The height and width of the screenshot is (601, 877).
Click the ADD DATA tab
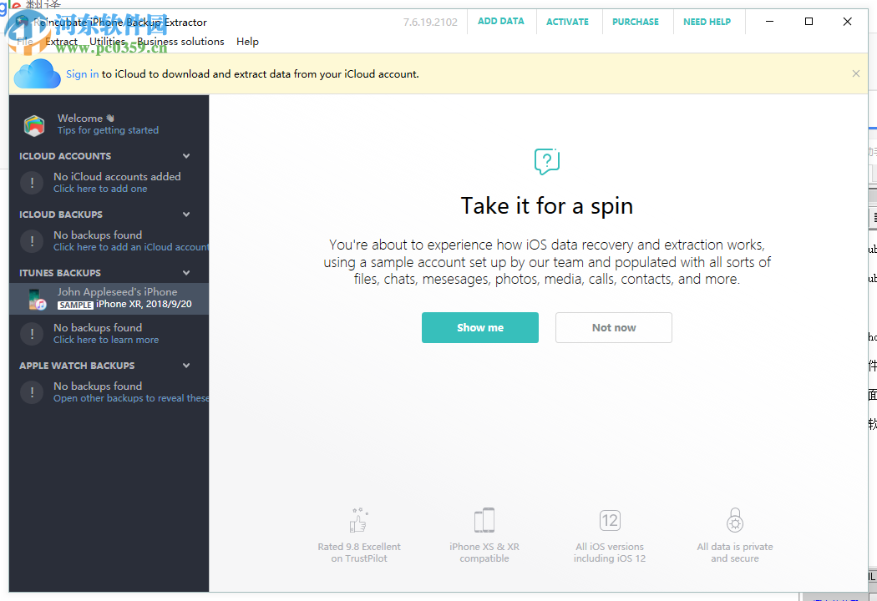click(501, 21)
